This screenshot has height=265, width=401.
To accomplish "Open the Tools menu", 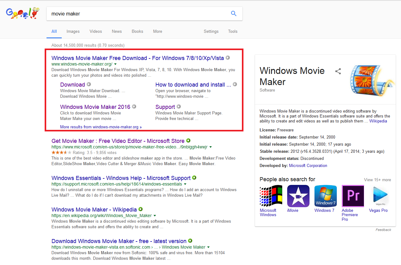I will click(233, 31).
